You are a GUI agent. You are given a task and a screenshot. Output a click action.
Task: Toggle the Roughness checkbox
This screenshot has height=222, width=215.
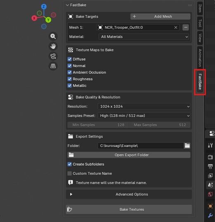pos(70,79)
